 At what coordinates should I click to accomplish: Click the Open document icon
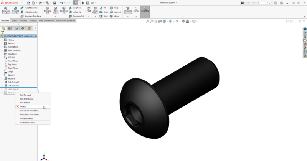[40, 3]
